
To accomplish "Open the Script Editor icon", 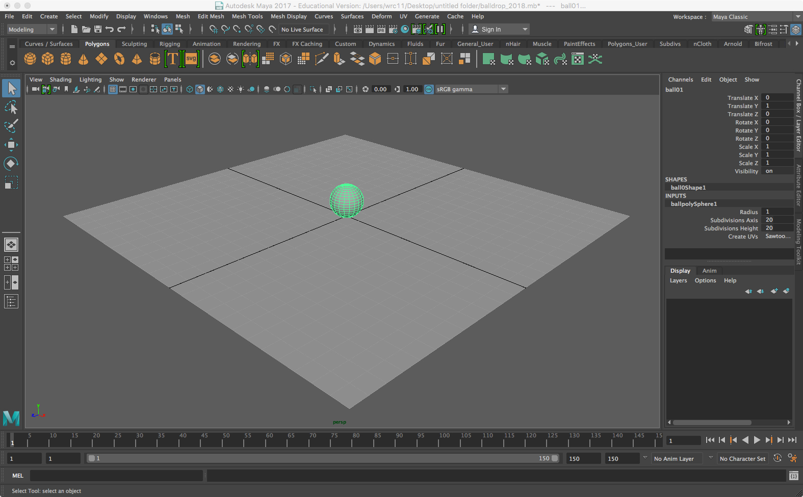I will pos(793,476).
